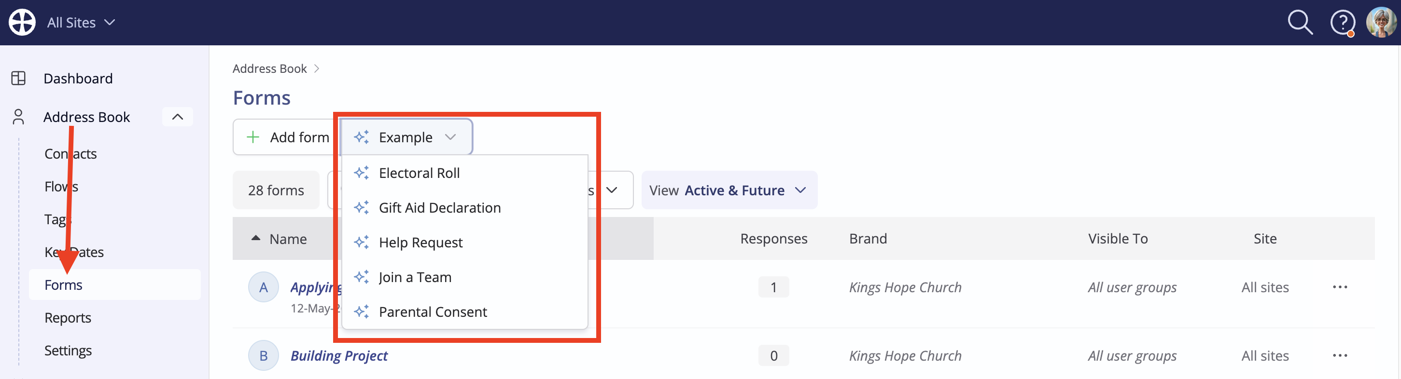
Task: Click Kings Hope Church in Building Project row
Action: tap(906, 356)
